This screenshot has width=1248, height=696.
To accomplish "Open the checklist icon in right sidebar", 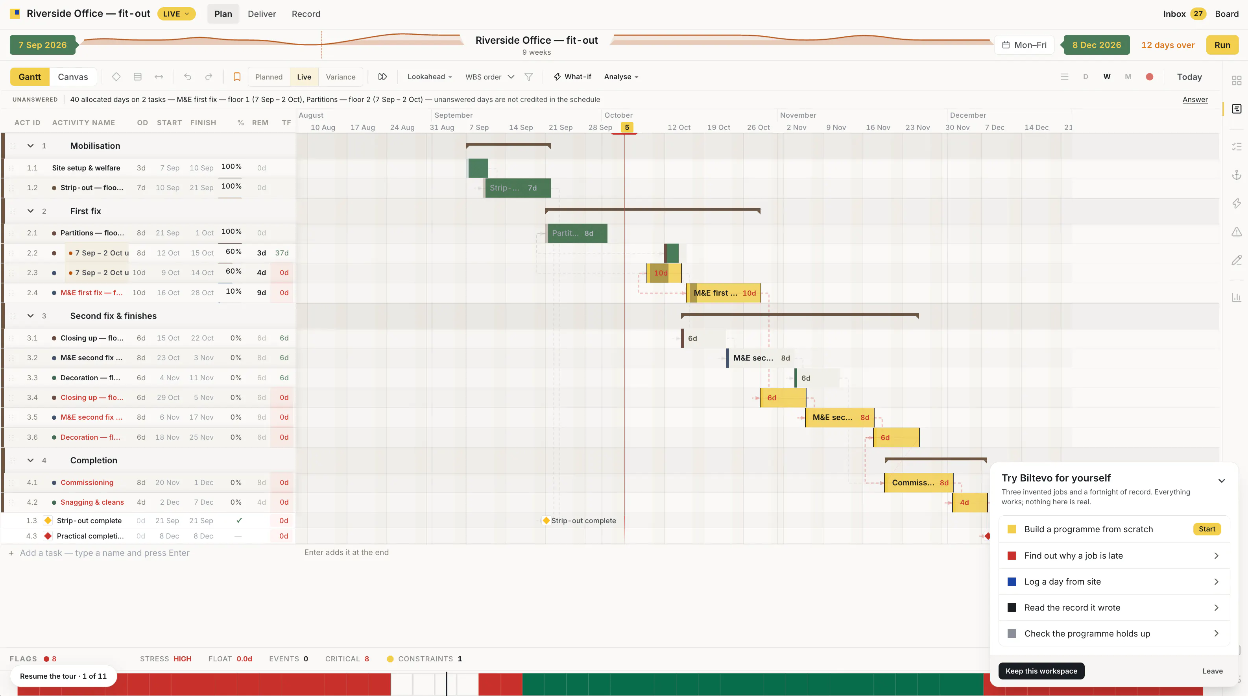I will 1237,146.
